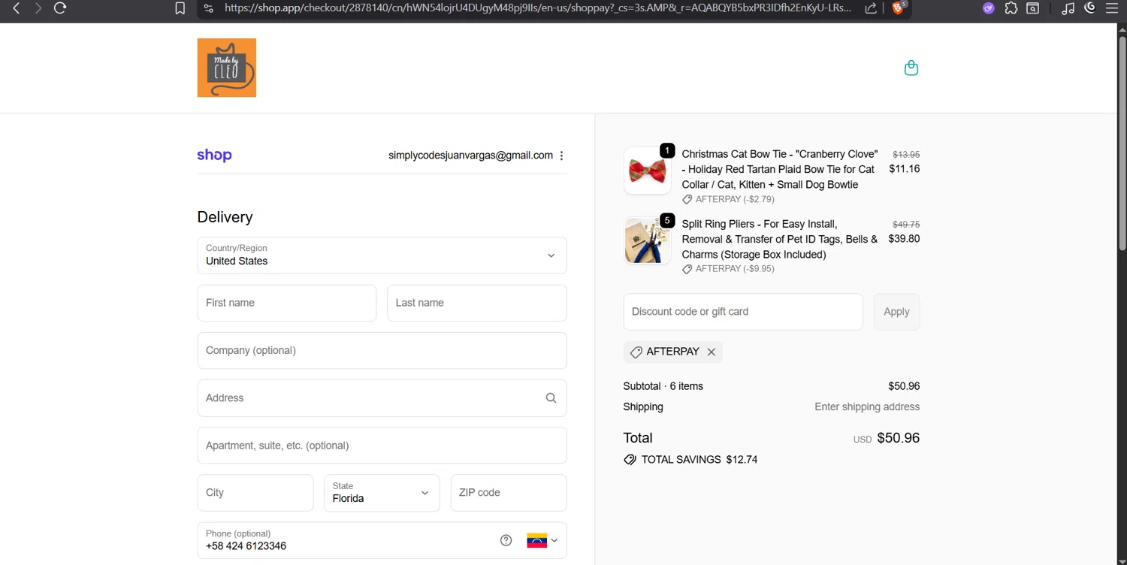Viewport: 1127px width, 565px height.
Task: Click the Christmas Cat Bow Tie product title
Action: (x=780, y=169)
